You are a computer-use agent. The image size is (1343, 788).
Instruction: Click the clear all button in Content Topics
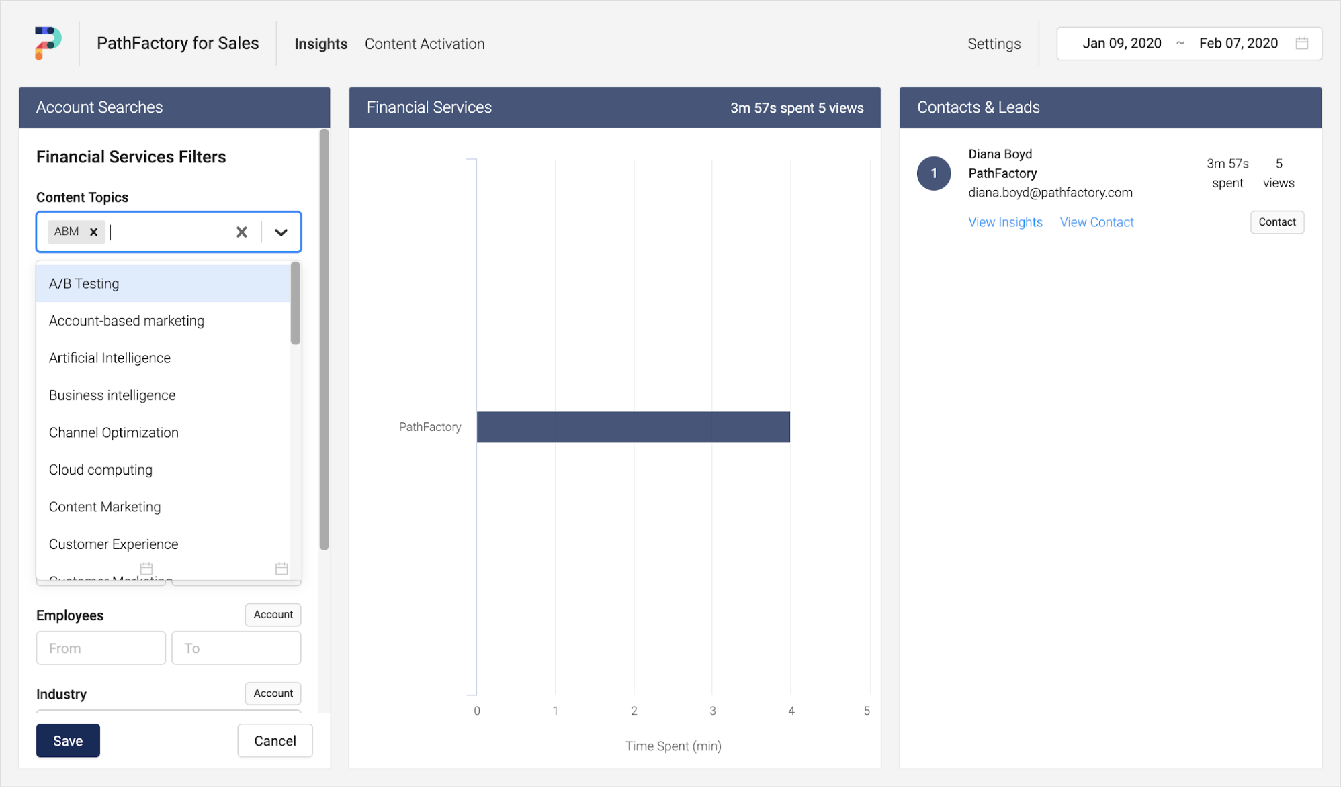click(x=242, y=231)
